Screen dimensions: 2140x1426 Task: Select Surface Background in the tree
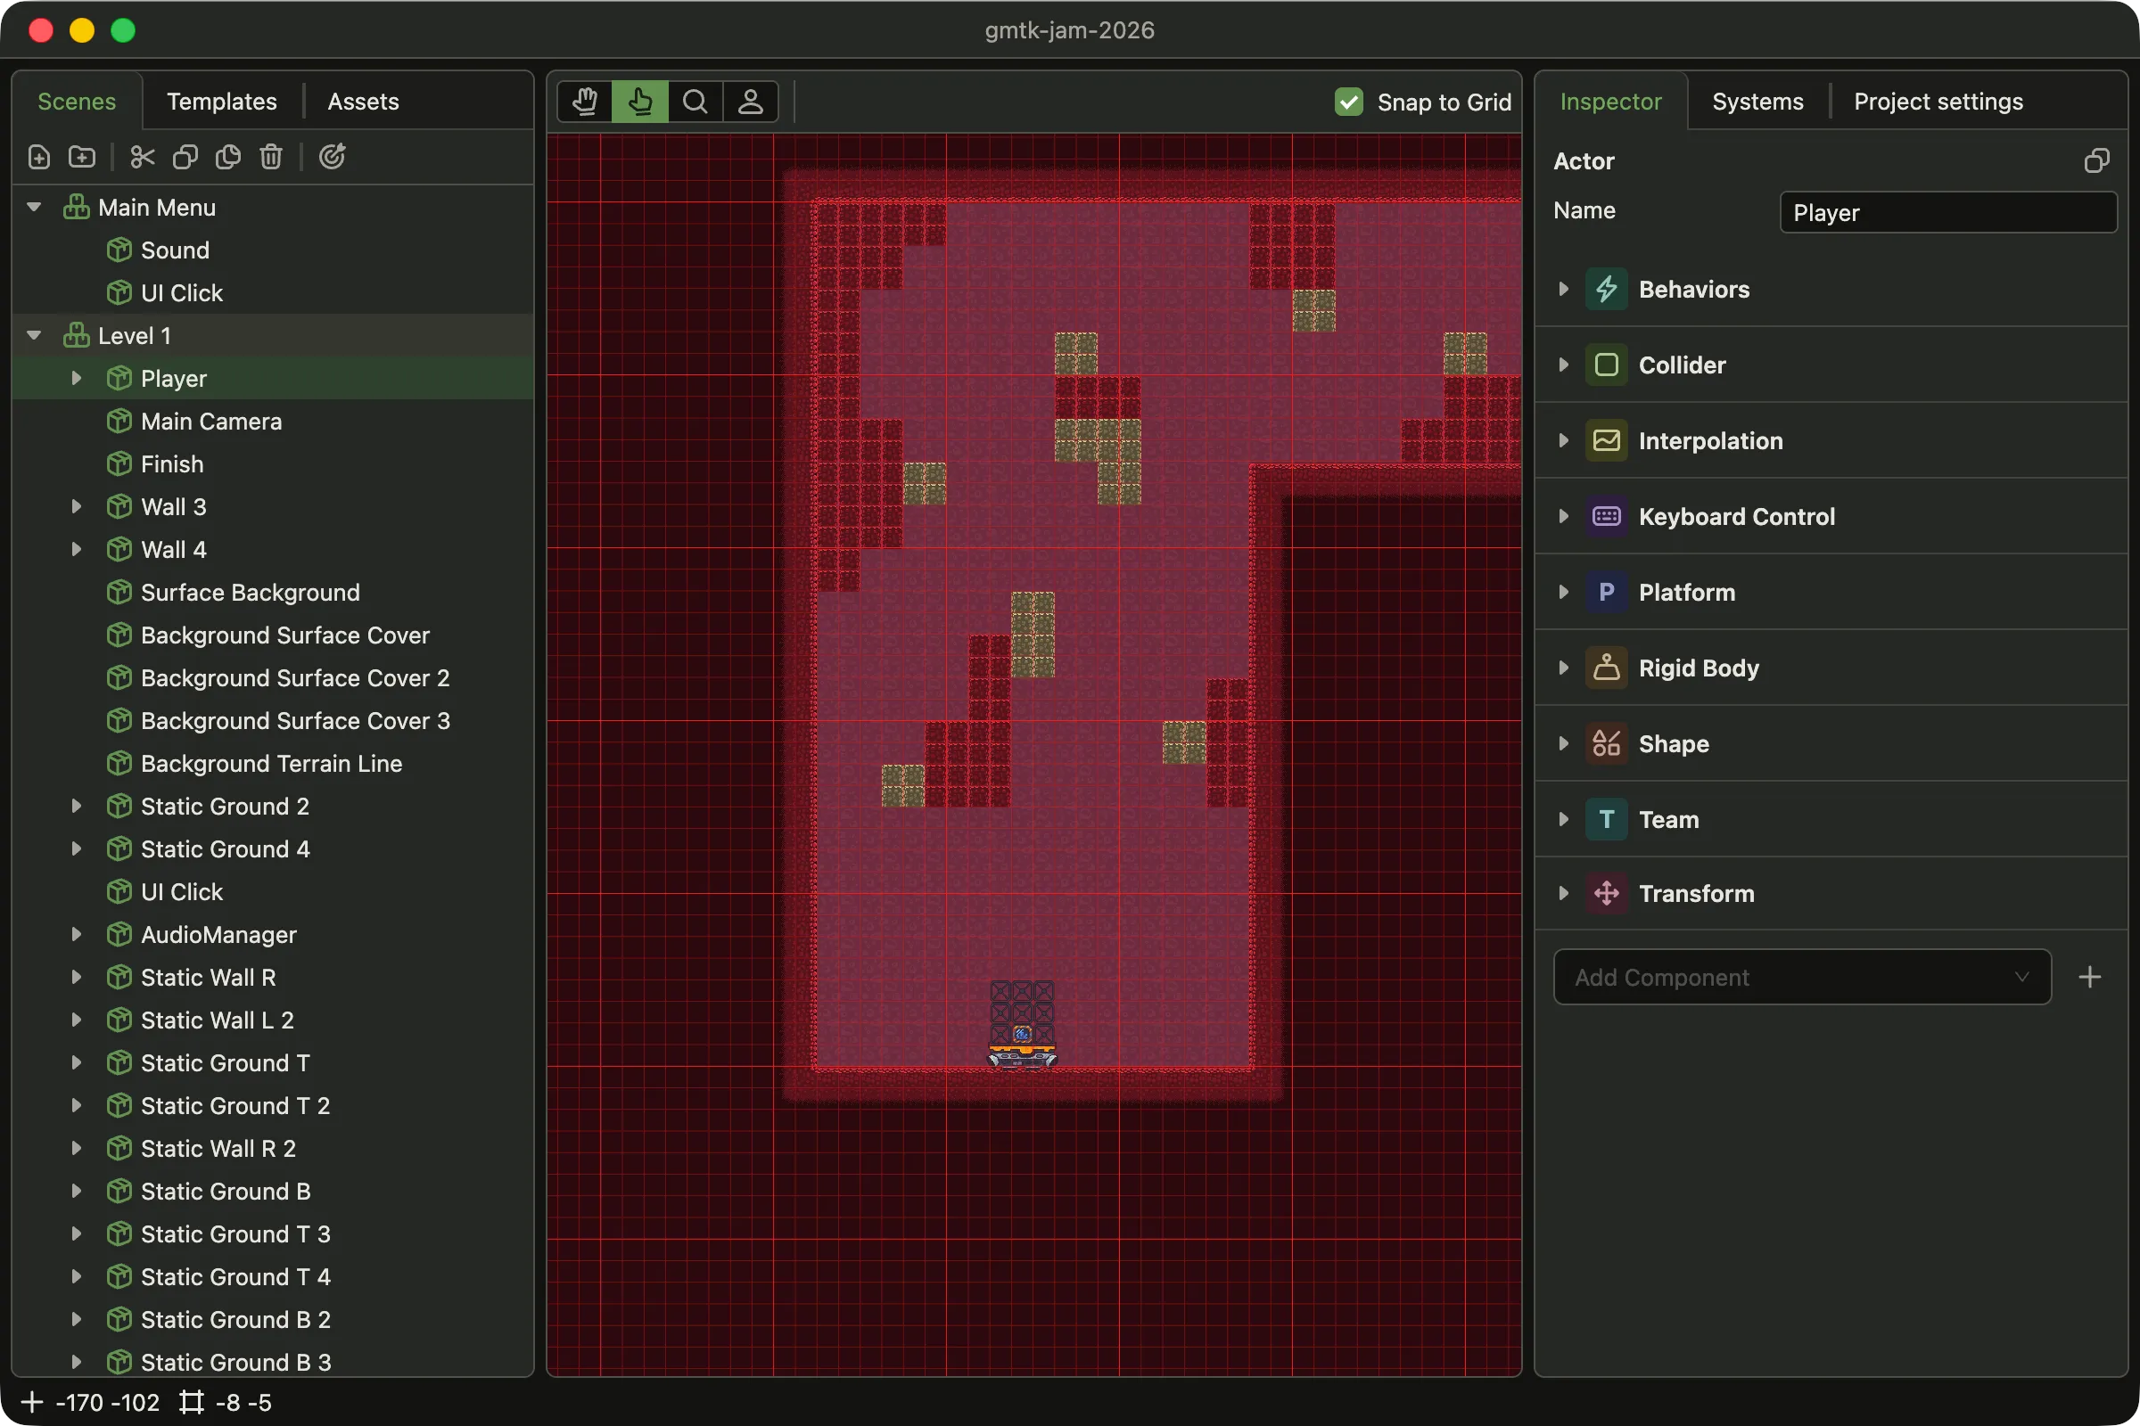(x=273, y=592)
